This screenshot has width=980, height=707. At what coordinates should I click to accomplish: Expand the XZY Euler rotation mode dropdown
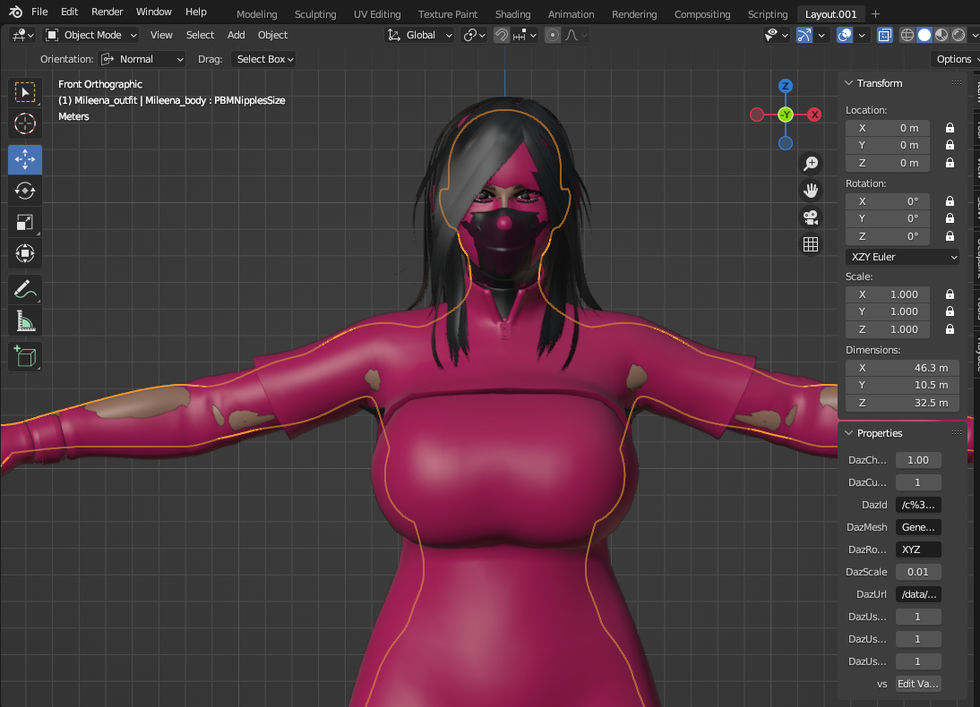902,257
